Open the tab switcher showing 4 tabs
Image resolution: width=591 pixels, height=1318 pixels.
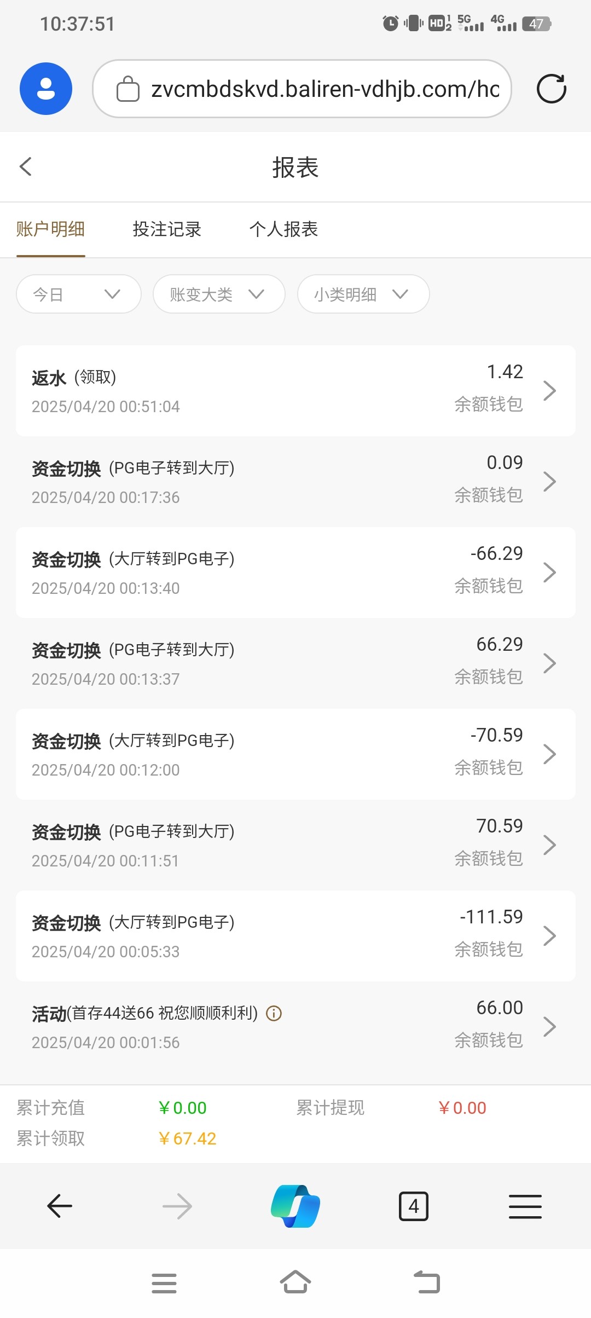tap(413, 1206)
